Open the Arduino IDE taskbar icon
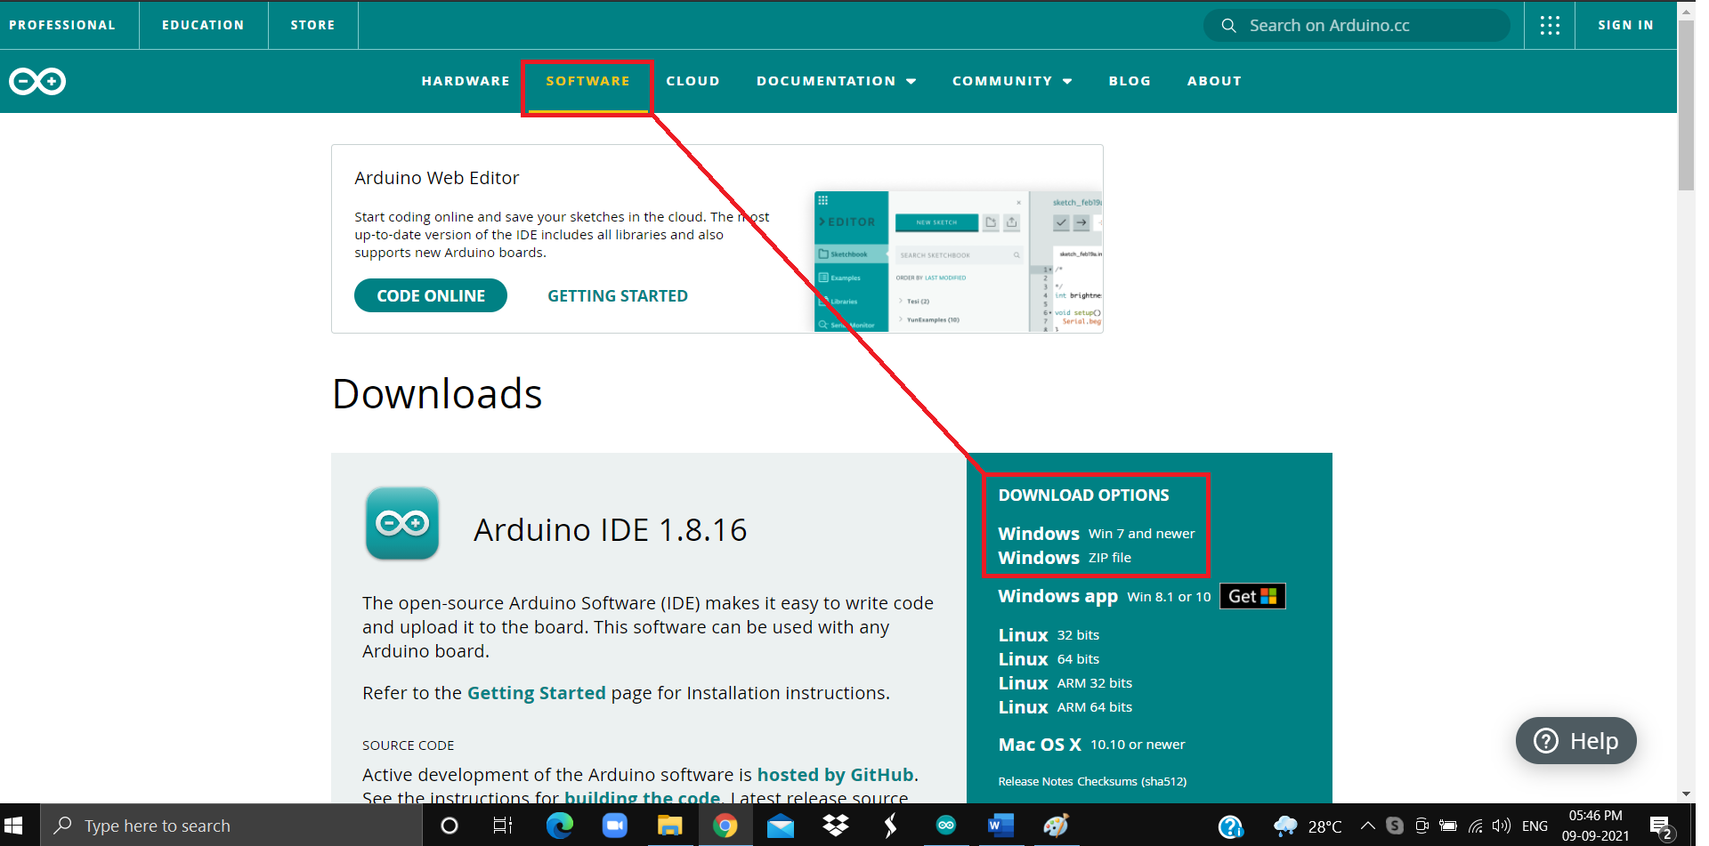The height and width of the screenshot is (846, 1709). (945, 826)
